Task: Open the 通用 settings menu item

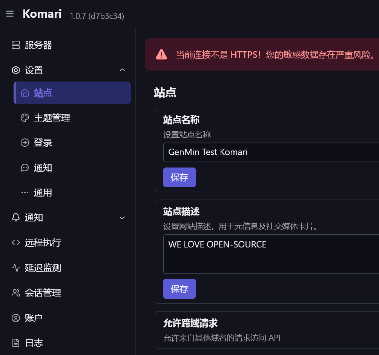Action: click(x=43, y=192)
